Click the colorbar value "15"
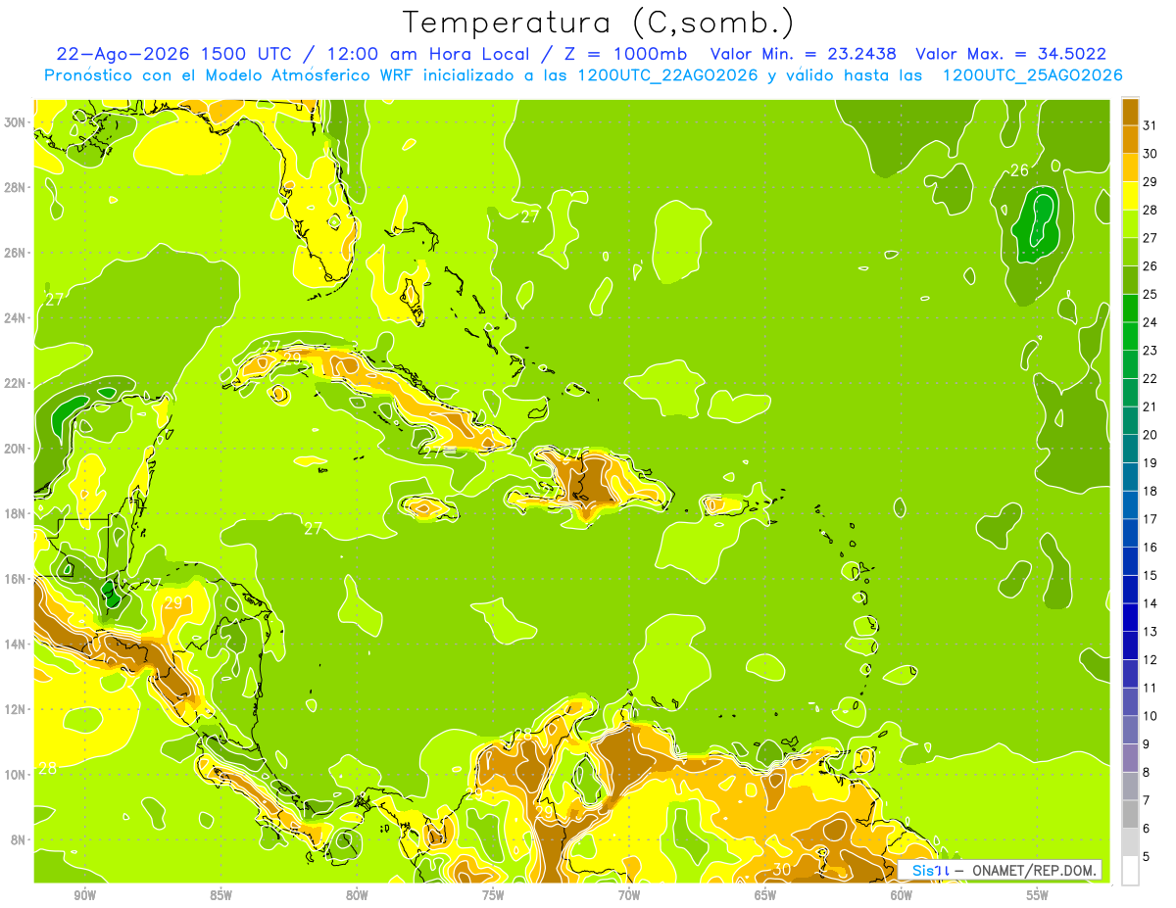The height and width of the screenshot is (908, 1176). pyautogui.click(x=1151, y=575)
